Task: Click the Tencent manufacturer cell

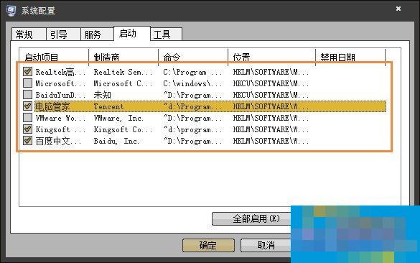Action: [x=108, y=106]
